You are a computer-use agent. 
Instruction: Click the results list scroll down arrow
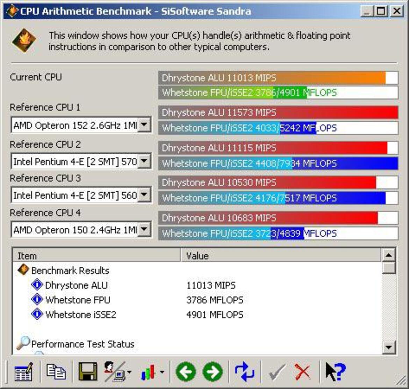[x=389, y=347]
